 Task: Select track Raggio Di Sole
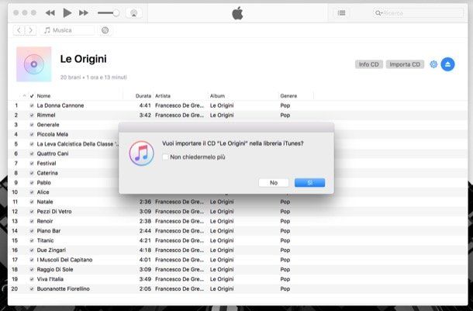coord(55,269)
